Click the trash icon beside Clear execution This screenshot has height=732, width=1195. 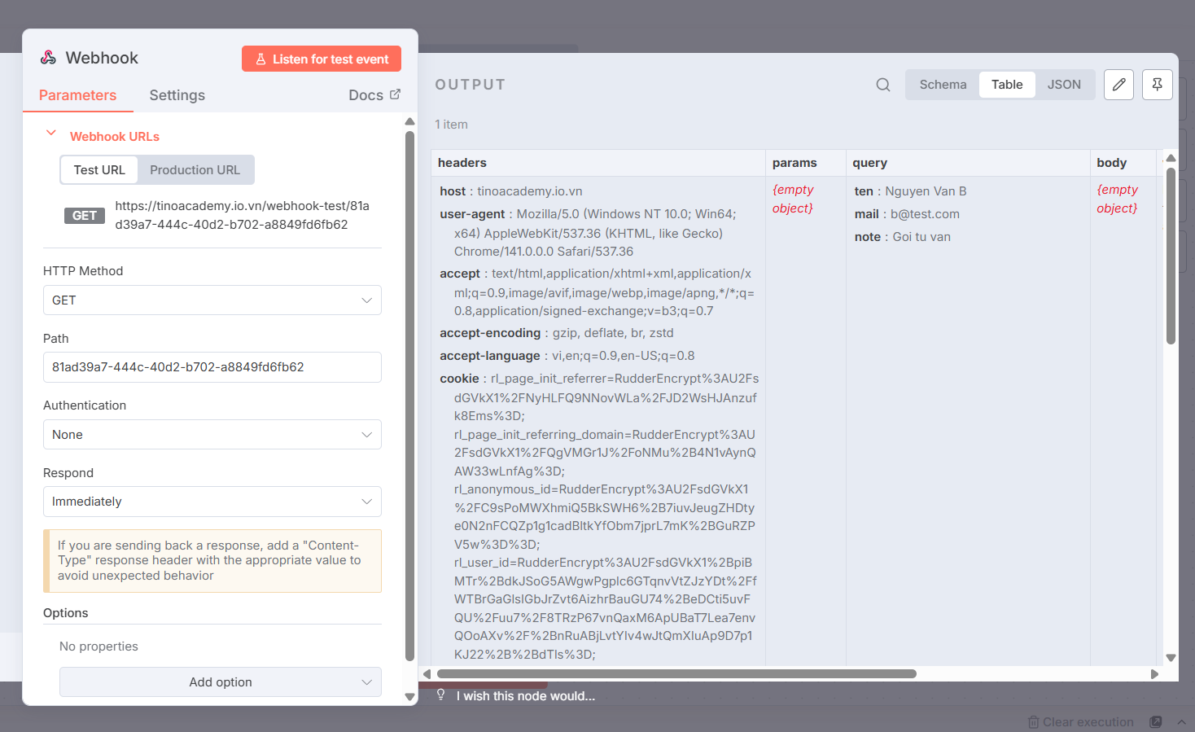pyautogui.click(x=1033, y=722)
